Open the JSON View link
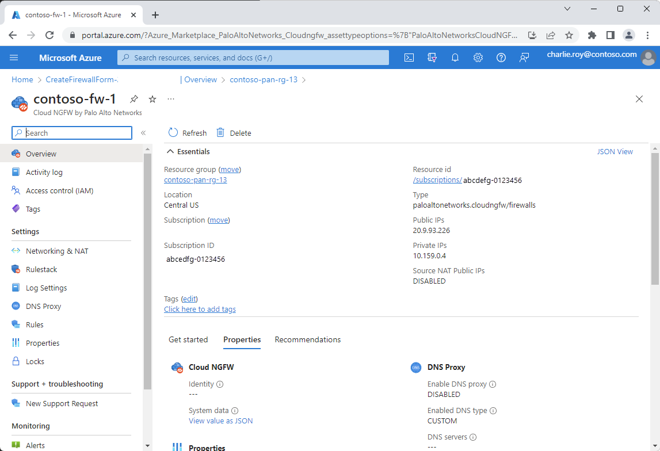This screenshot has width=660, height=451. tap(615, 152)
